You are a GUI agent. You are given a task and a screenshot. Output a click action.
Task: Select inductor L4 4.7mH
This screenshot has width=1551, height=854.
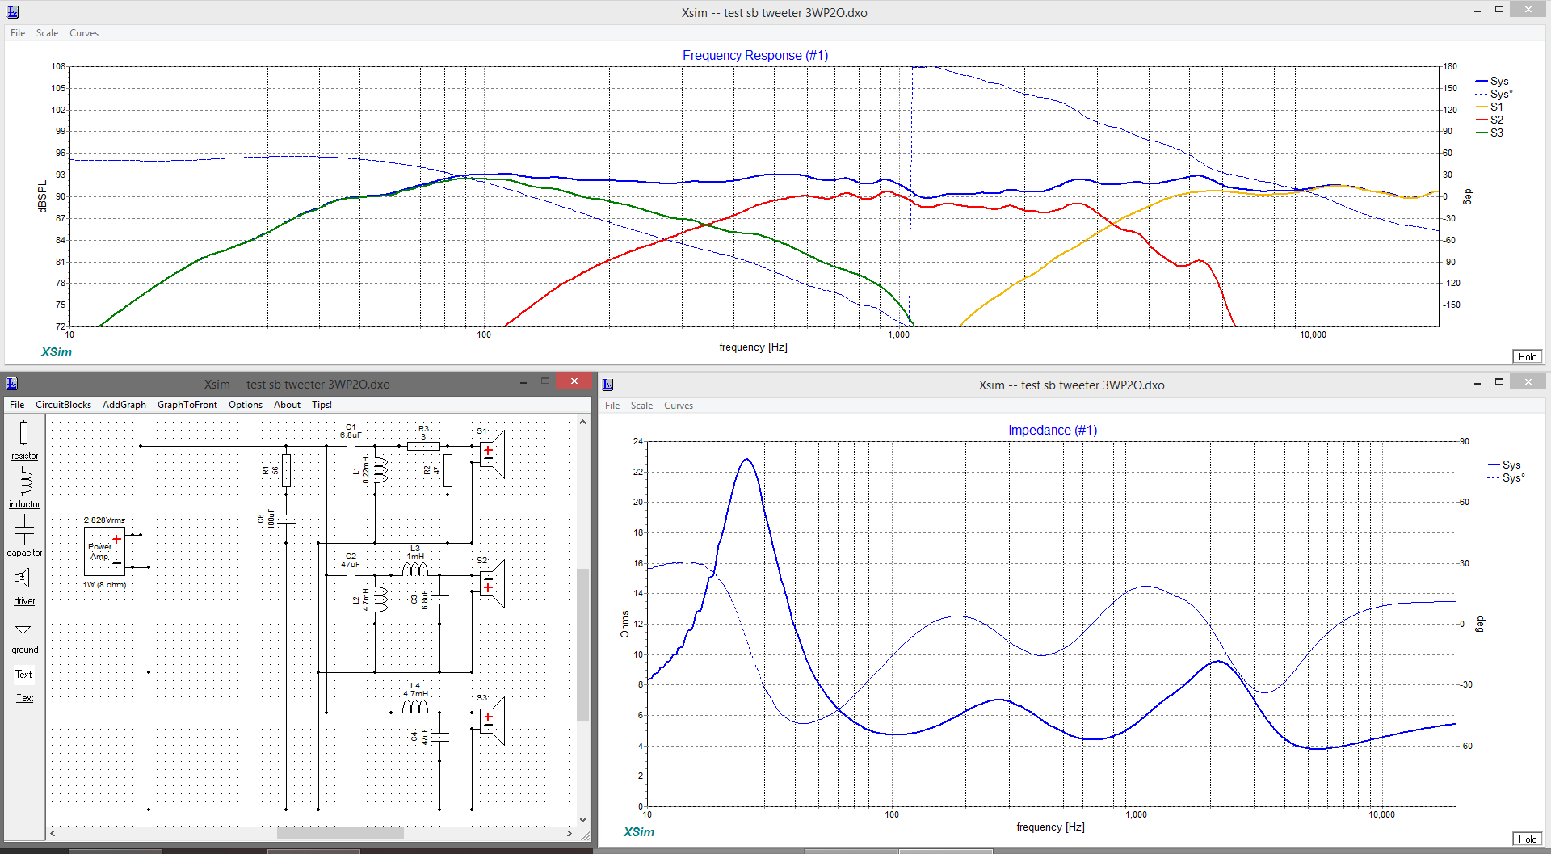[415, 707]
